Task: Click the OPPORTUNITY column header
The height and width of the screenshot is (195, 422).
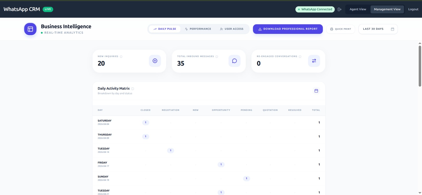Action: pos(221,110)
